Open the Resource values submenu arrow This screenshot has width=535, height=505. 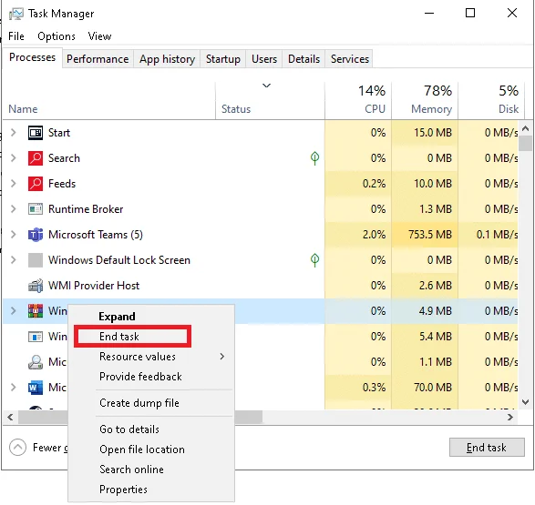pyautogui.click(x=222, y=356)
